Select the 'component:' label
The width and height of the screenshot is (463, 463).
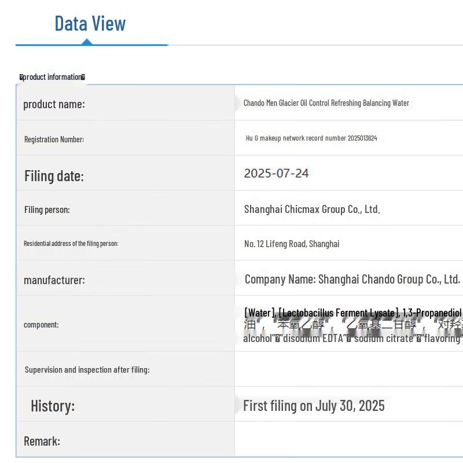coord(41,325)
